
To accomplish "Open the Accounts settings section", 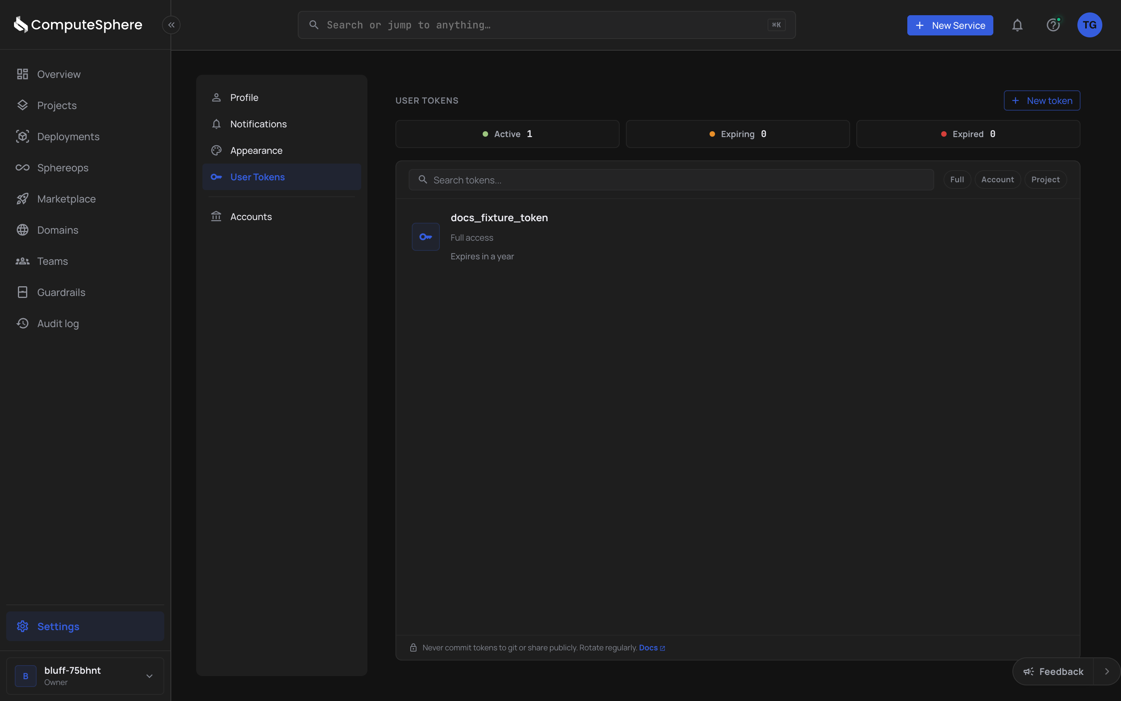I will point(282,217).
